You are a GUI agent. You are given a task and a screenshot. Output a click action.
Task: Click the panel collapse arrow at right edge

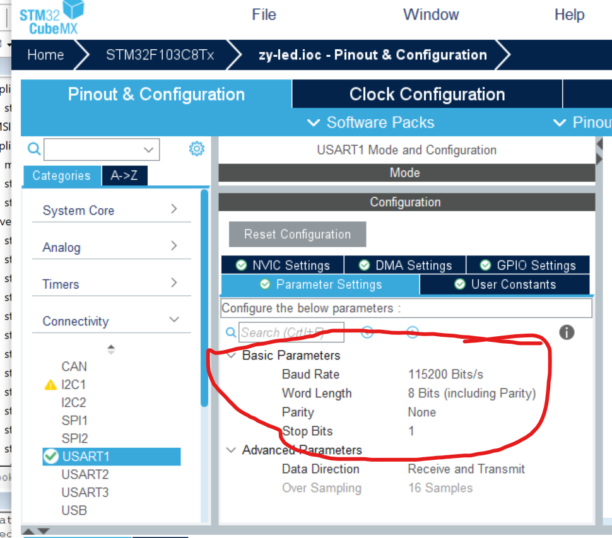click(x=600, y=144)
